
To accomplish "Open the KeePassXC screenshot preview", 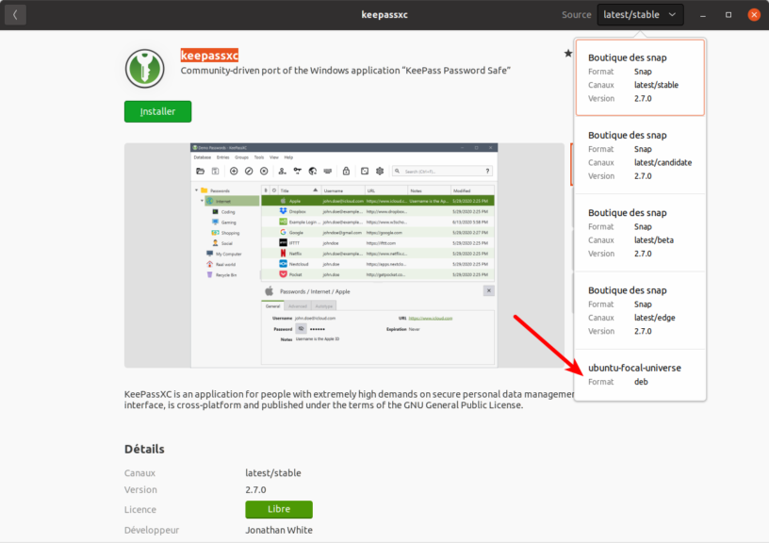I will (x=344, y=255).
